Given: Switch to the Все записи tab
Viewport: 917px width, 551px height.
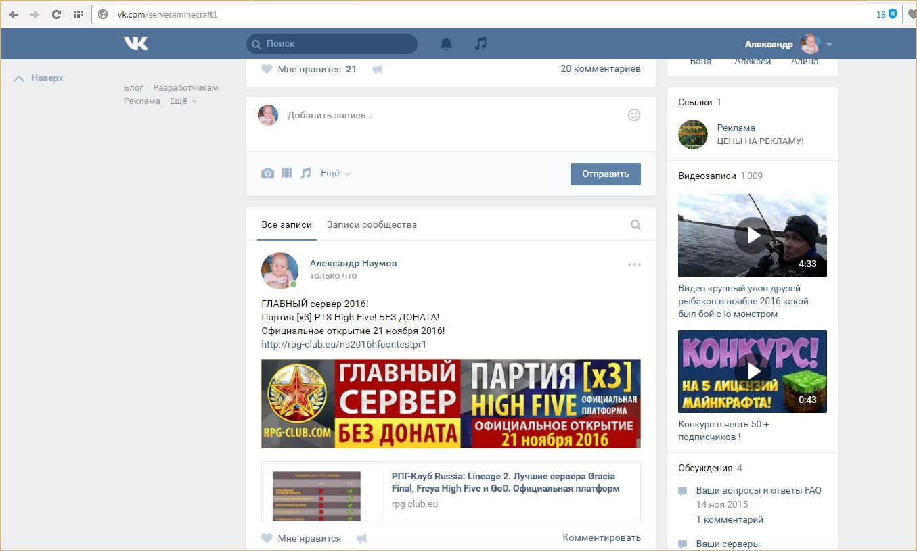Looking at the screenshot, I should (x=287, y=224).
